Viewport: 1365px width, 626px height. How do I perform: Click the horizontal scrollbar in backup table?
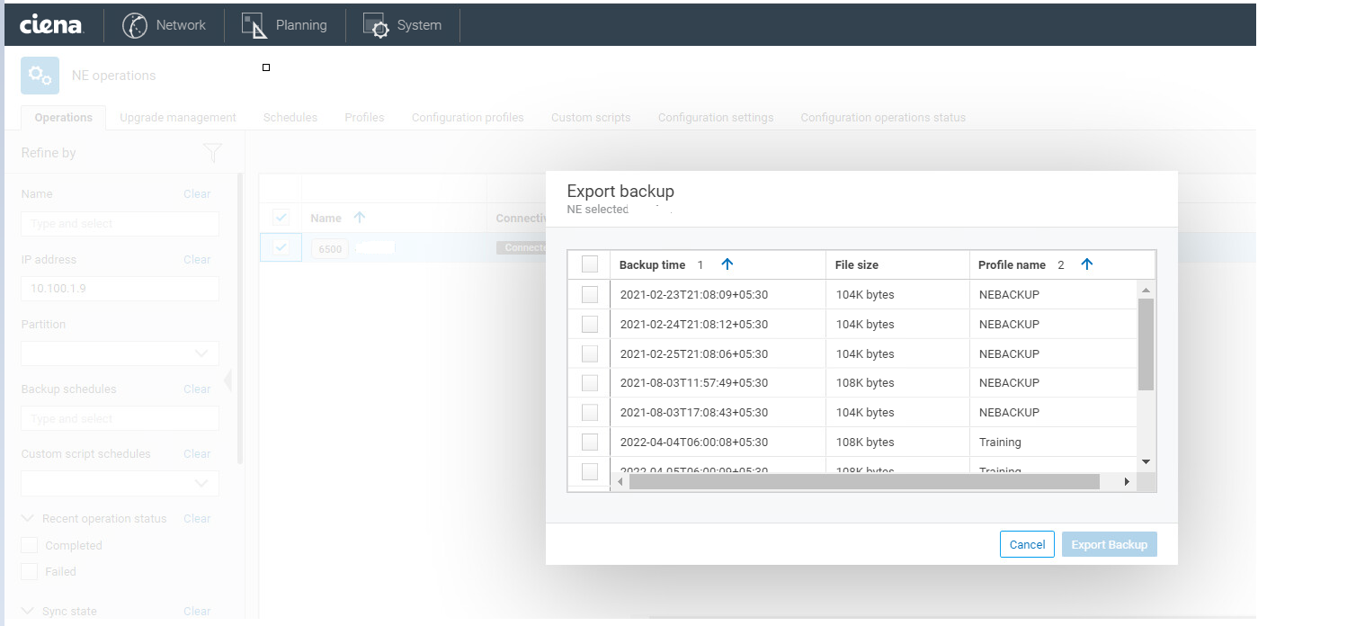click(x=863, y=482)
